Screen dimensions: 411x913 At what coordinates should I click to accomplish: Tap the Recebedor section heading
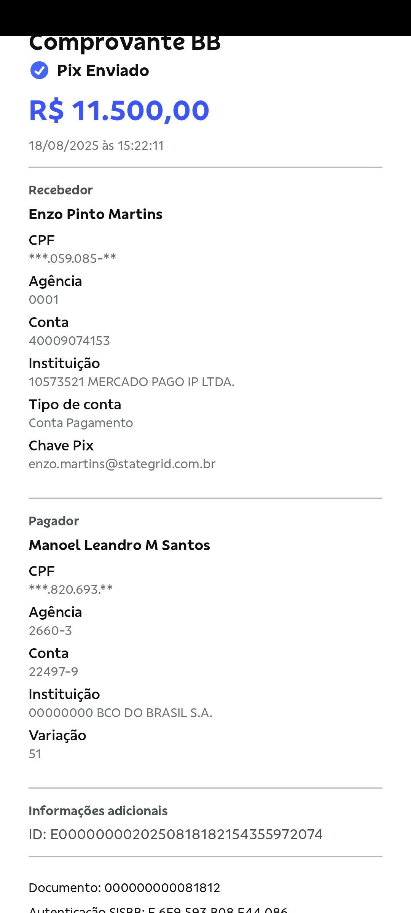pos(61,190)
